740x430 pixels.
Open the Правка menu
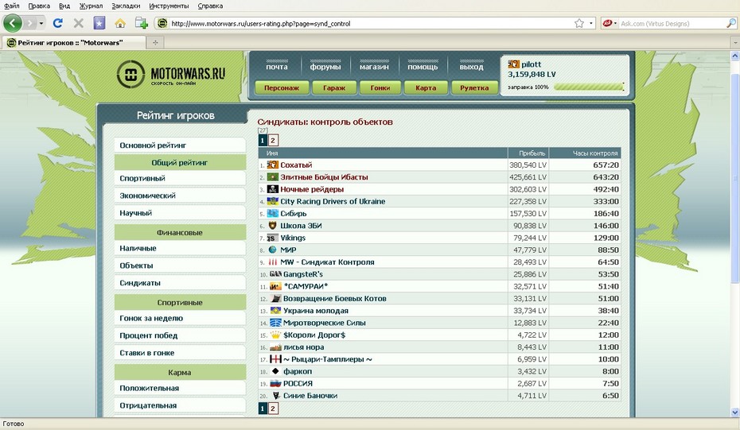click(39, 6)
